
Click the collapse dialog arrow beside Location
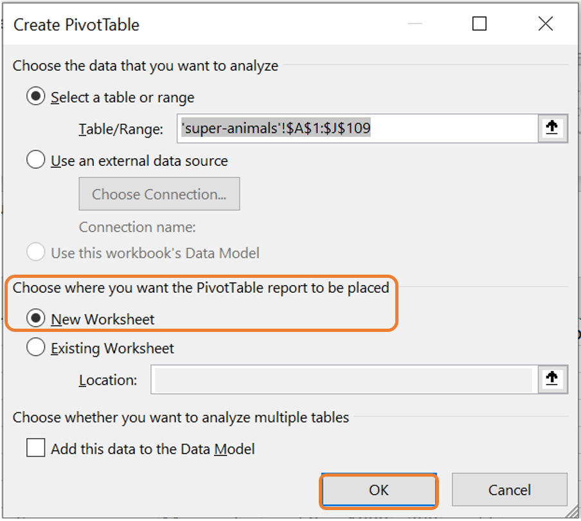click(552, 379)
